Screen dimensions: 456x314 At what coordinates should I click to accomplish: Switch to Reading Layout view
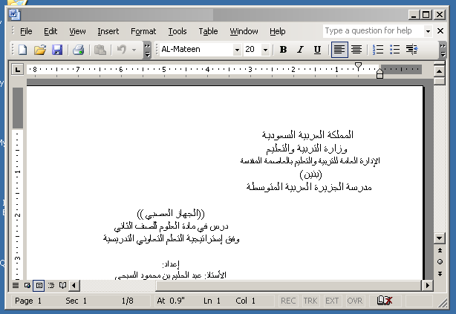(x=62, y=286)
